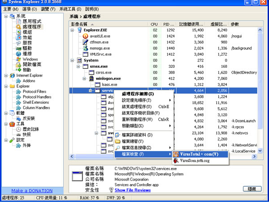This screenshot has height=202, width=269.
Task: Open the 開啟檔案 lock icon in sidebar
Action: tap(18, 65)
